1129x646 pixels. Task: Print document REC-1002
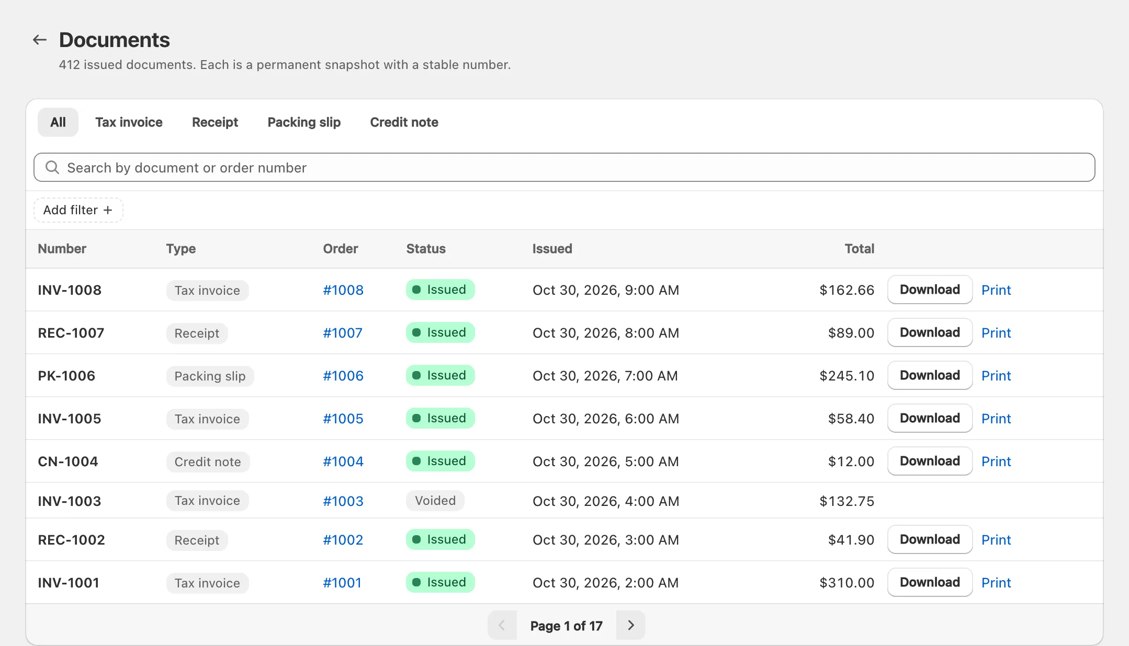(x=996, y=540)
